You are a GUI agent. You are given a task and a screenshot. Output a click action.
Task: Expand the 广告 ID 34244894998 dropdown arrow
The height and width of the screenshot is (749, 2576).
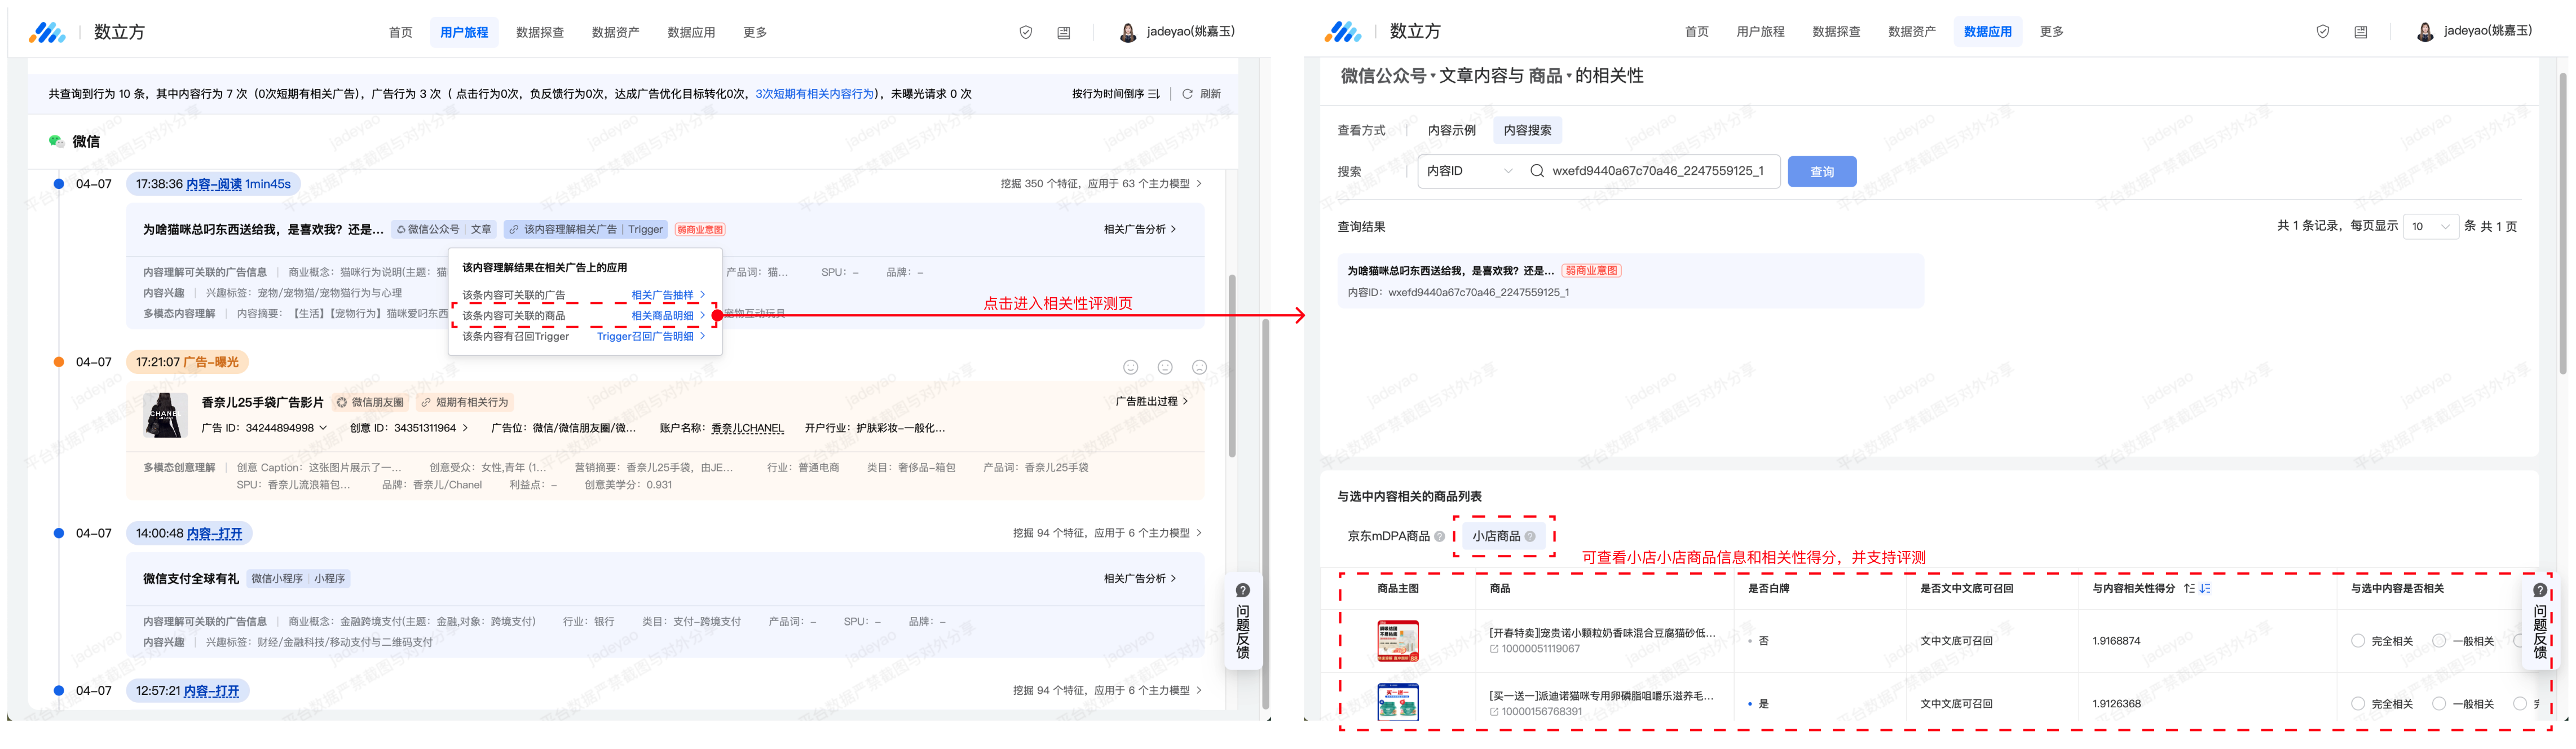pos(323,428)
